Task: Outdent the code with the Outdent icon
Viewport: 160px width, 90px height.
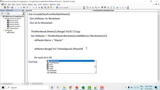Action: (105, 7)
